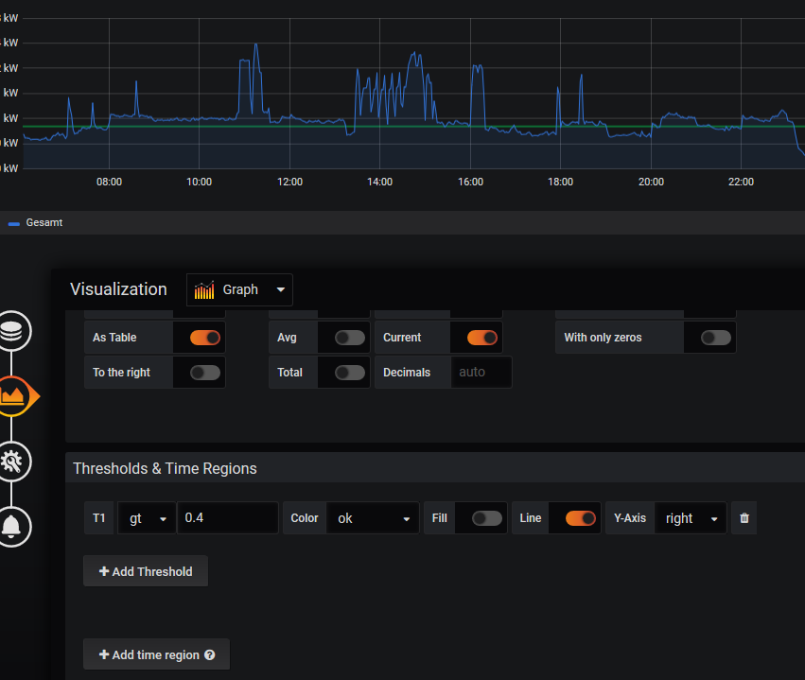Click the Gesamt series legend label
The image size is (805, 680).
[x=44, y=223]
